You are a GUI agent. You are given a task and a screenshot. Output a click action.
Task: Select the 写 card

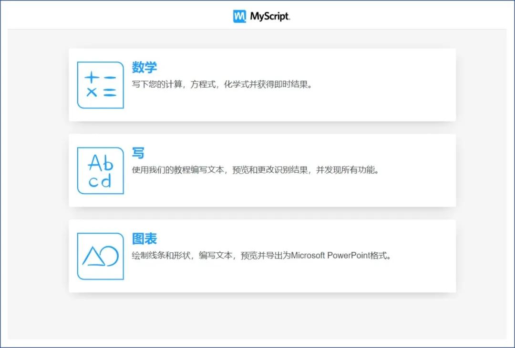[x=262, y=170]
